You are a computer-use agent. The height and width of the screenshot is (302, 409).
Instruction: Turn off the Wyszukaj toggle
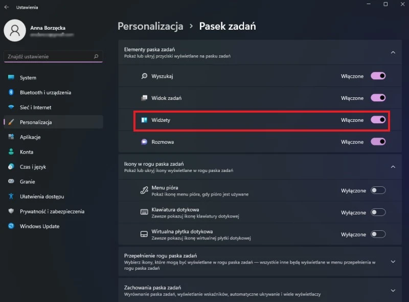[x=378, y=76]
